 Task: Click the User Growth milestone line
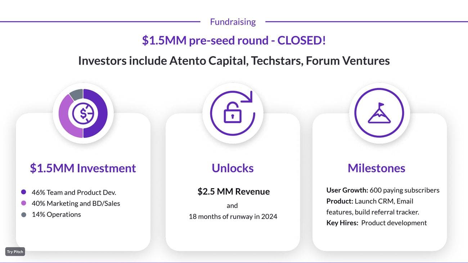pos(383,190)
